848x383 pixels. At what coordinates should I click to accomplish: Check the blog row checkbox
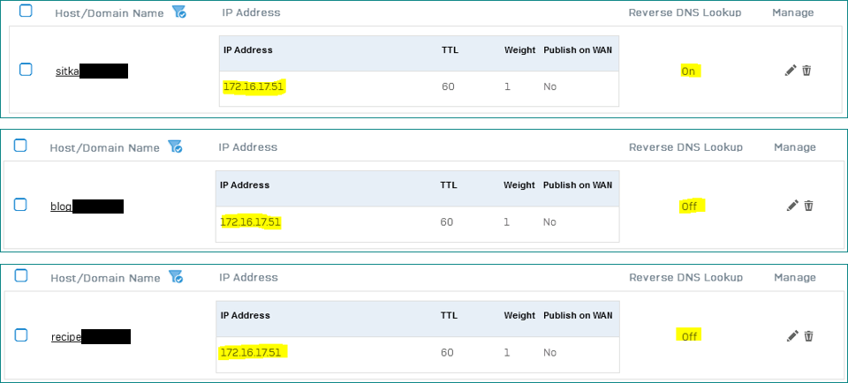[20, 204]
